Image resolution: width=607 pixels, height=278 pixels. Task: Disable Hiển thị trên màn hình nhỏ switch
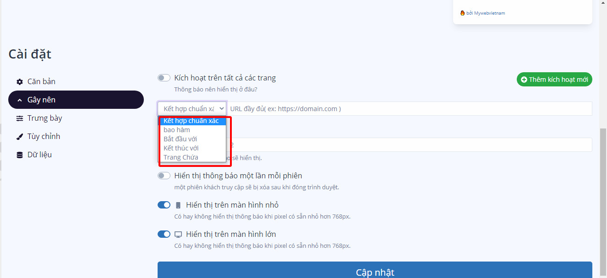point(164,205)
